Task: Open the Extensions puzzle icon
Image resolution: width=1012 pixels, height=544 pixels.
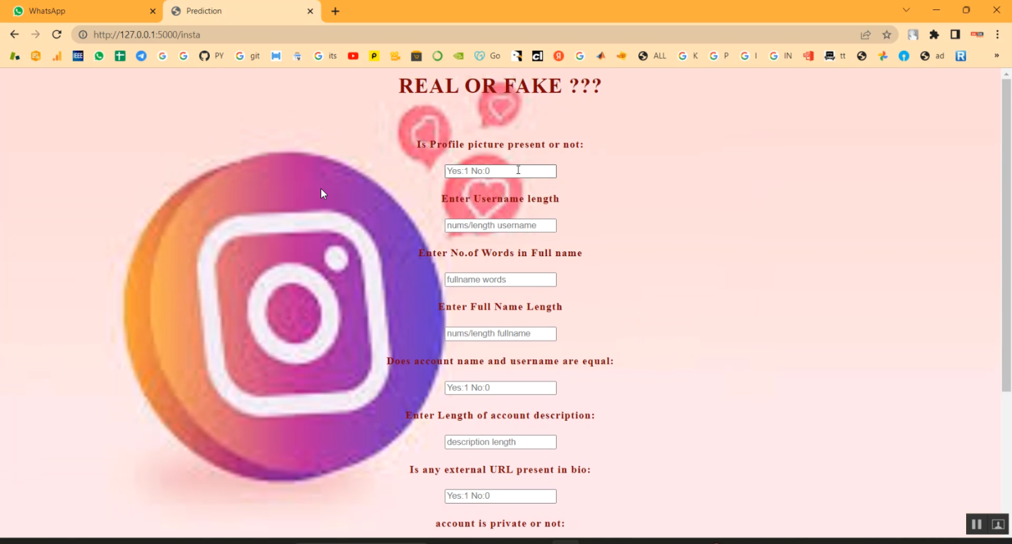Action: click(934, 34)
